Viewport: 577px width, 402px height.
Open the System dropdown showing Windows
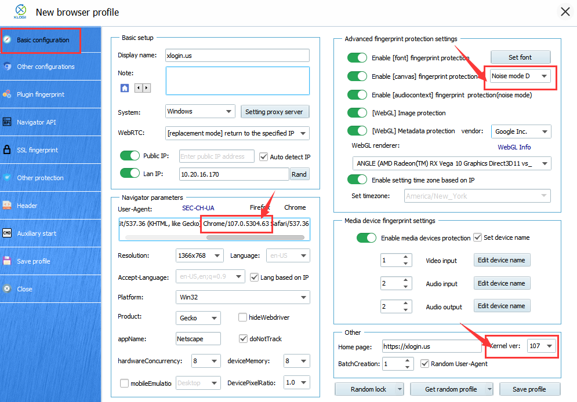pyautogui.click(x=200, y=111)
